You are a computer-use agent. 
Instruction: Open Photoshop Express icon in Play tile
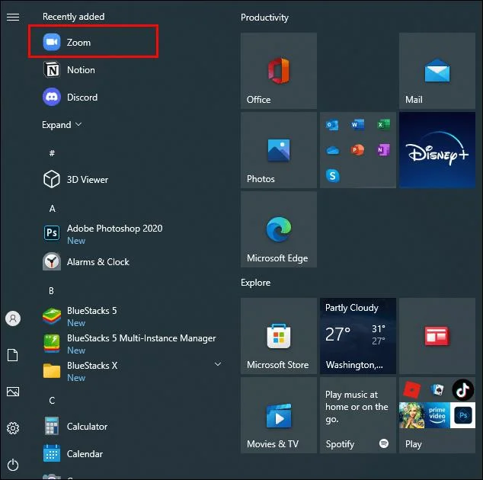point(462,415)
